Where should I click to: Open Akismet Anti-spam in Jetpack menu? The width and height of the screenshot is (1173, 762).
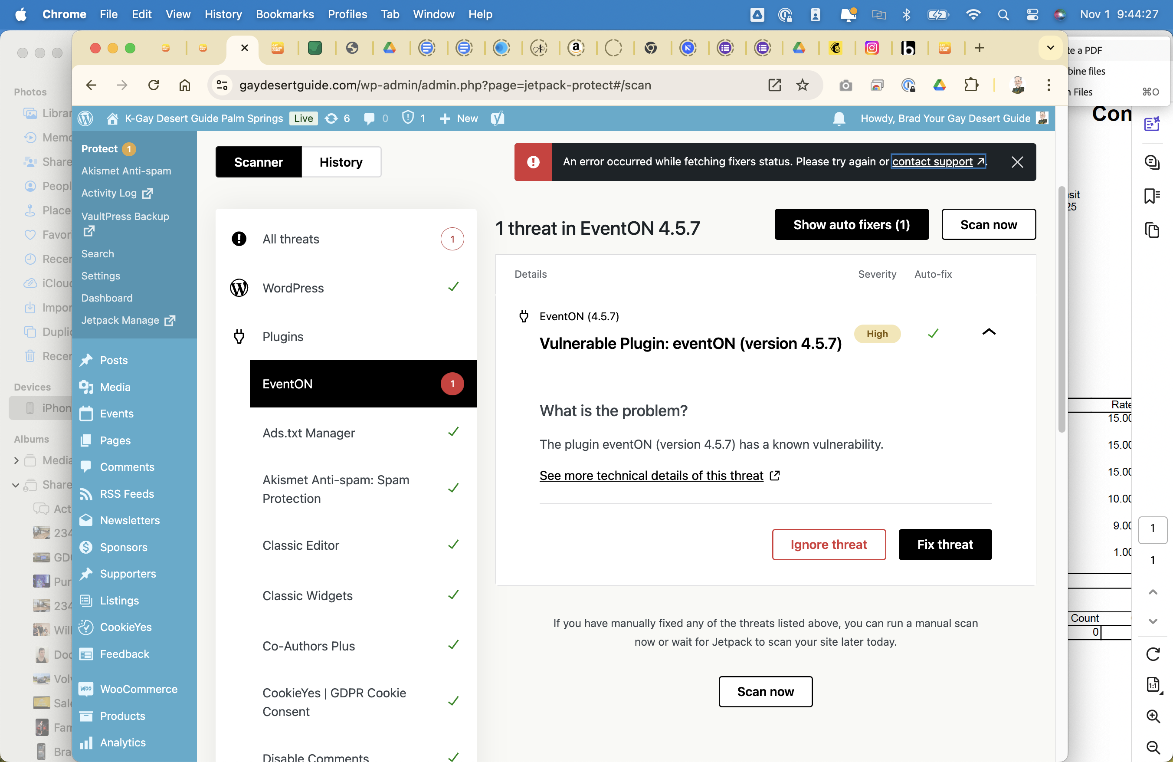tap(126, 171)
